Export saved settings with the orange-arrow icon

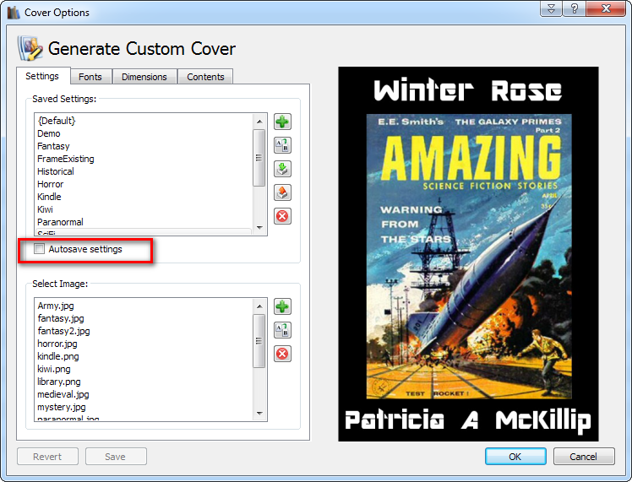tap(282, 192)
